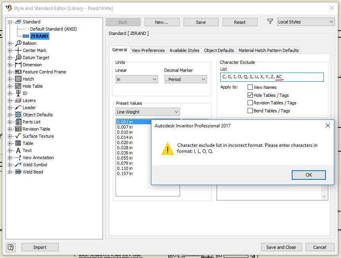
Task: Switch to the View Preferences tab
Action: coord(148,50)
